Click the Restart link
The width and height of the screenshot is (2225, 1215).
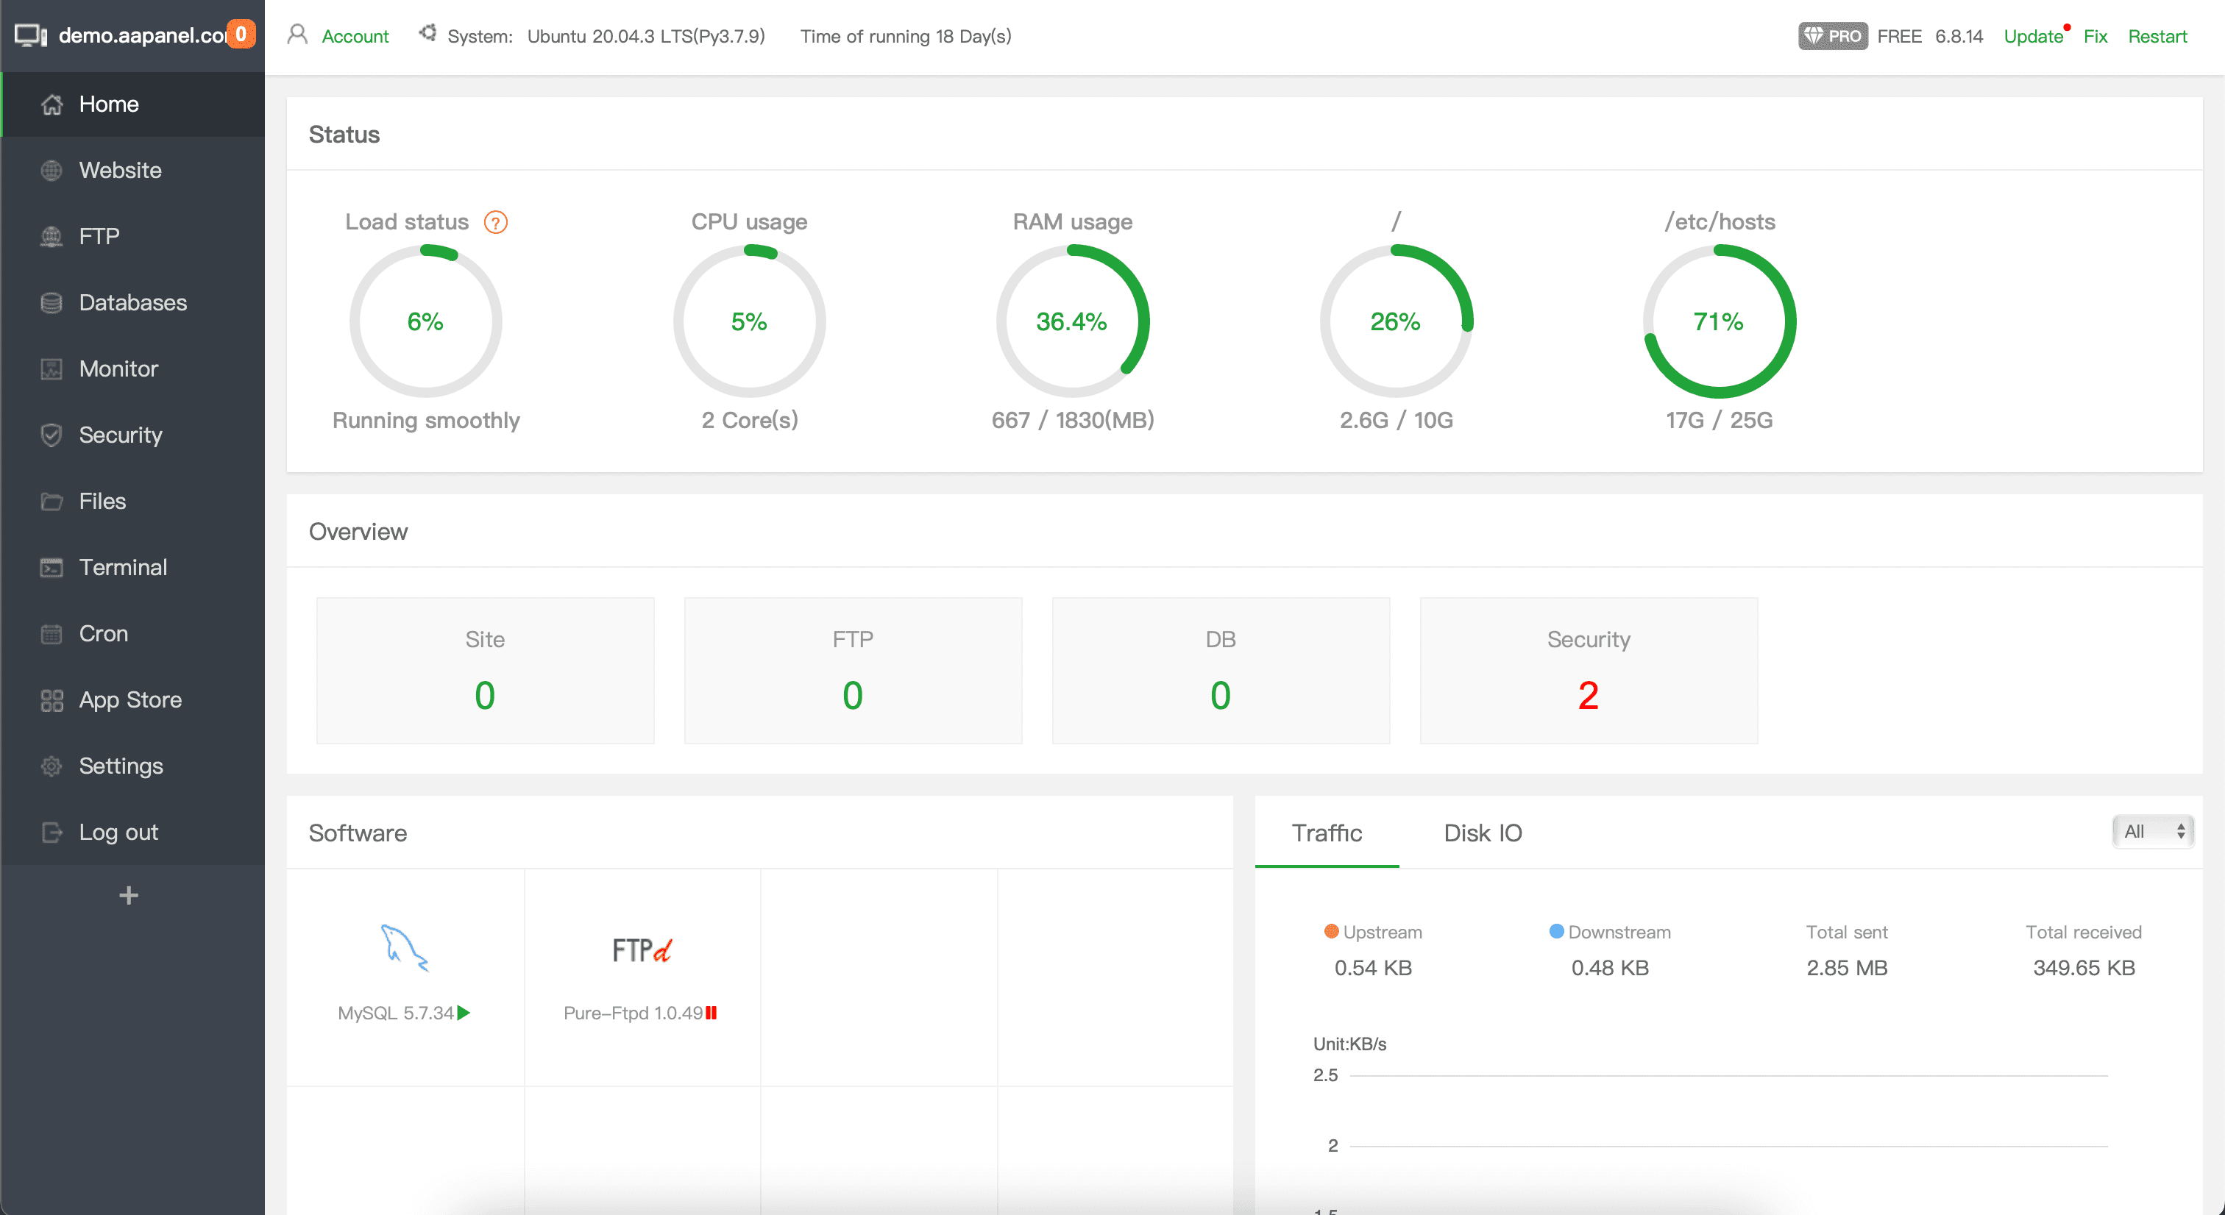click(2157, 36)
